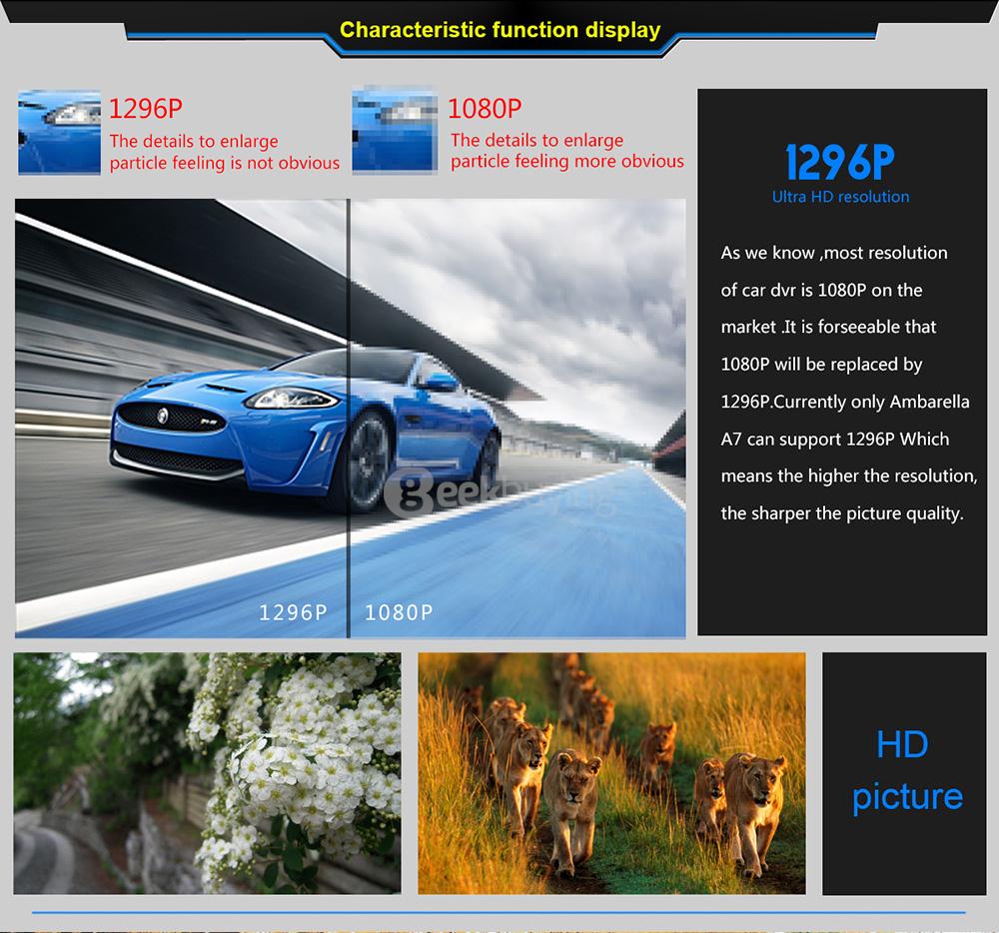The height and width of the screenshot is (933, 999).
Task: Open the white flowers sample photo
Action: click(x=207, y=772)
